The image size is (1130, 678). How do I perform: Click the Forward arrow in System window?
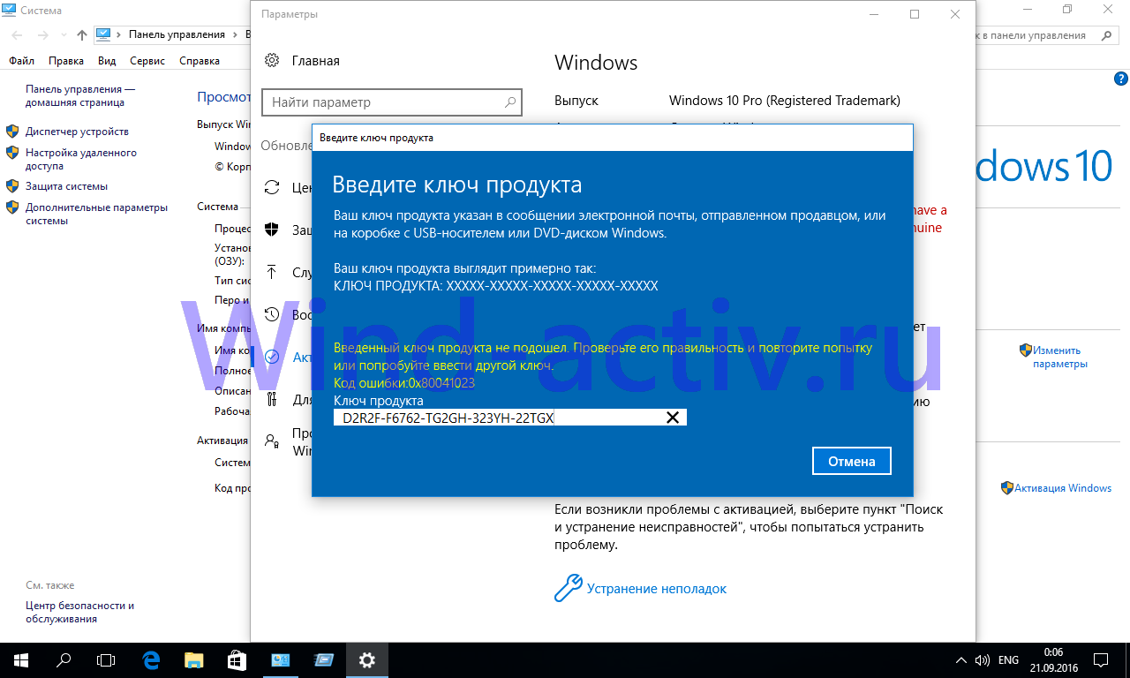[42, 35]
